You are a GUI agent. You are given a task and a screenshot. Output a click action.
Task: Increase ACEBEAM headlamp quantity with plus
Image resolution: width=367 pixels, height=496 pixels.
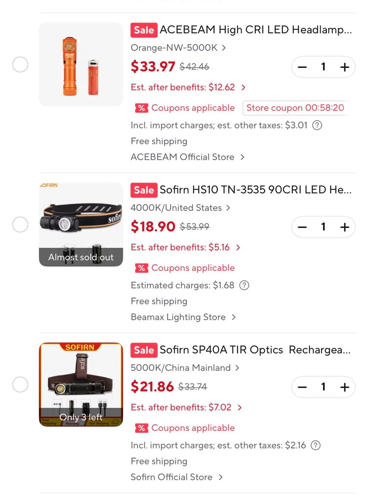click(x=345, y=67)
